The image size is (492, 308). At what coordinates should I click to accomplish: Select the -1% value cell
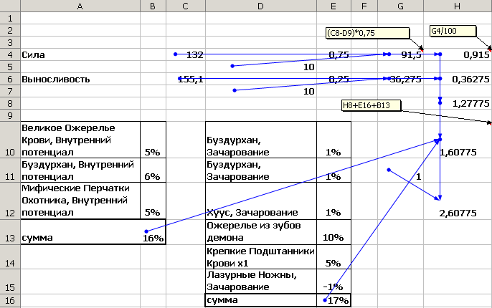[334, 281]
